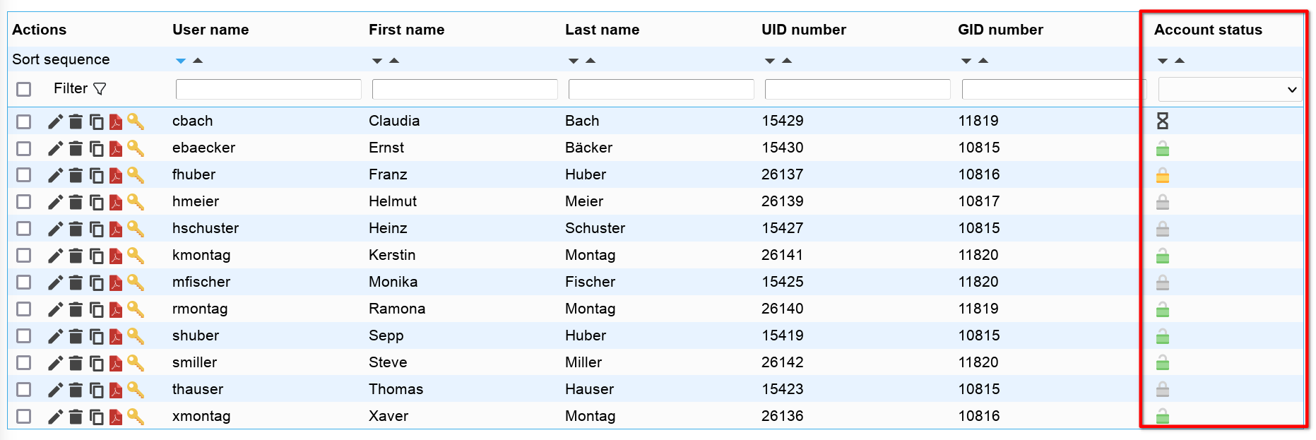Image resolution: width=1316 pixels, height=440 pixels.
Task: Click the edit pencil icon for xmontag
Action: pos(55,417)
